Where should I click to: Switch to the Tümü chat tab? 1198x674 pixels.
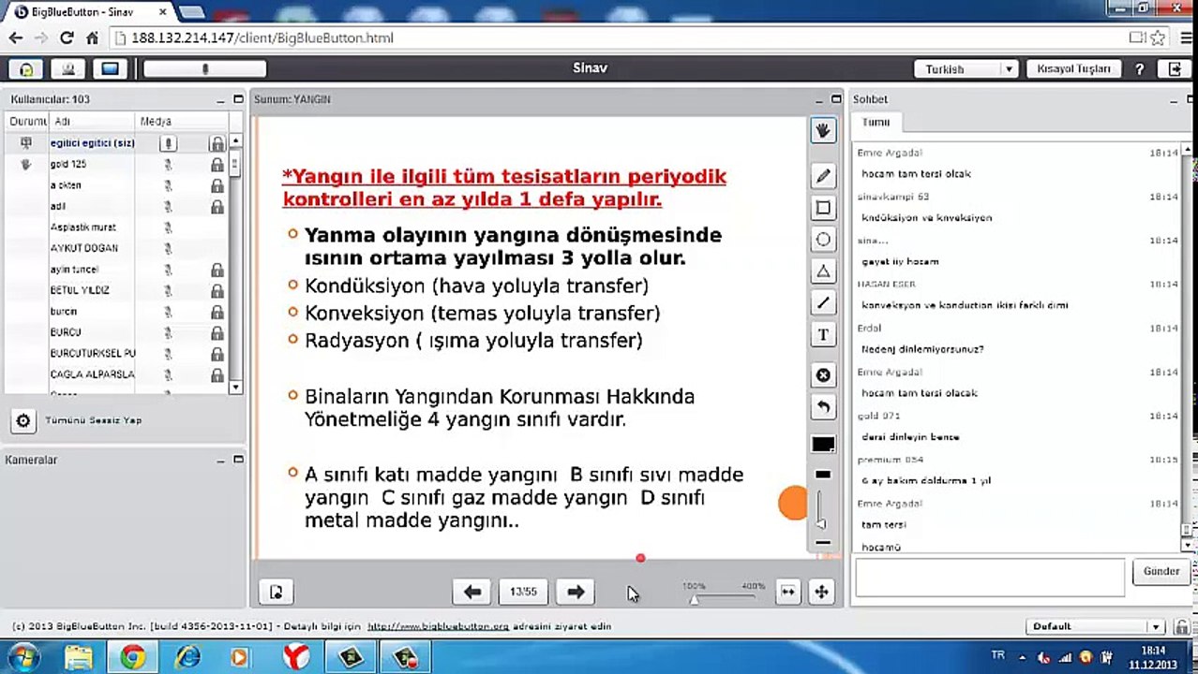tap(876, 122)
